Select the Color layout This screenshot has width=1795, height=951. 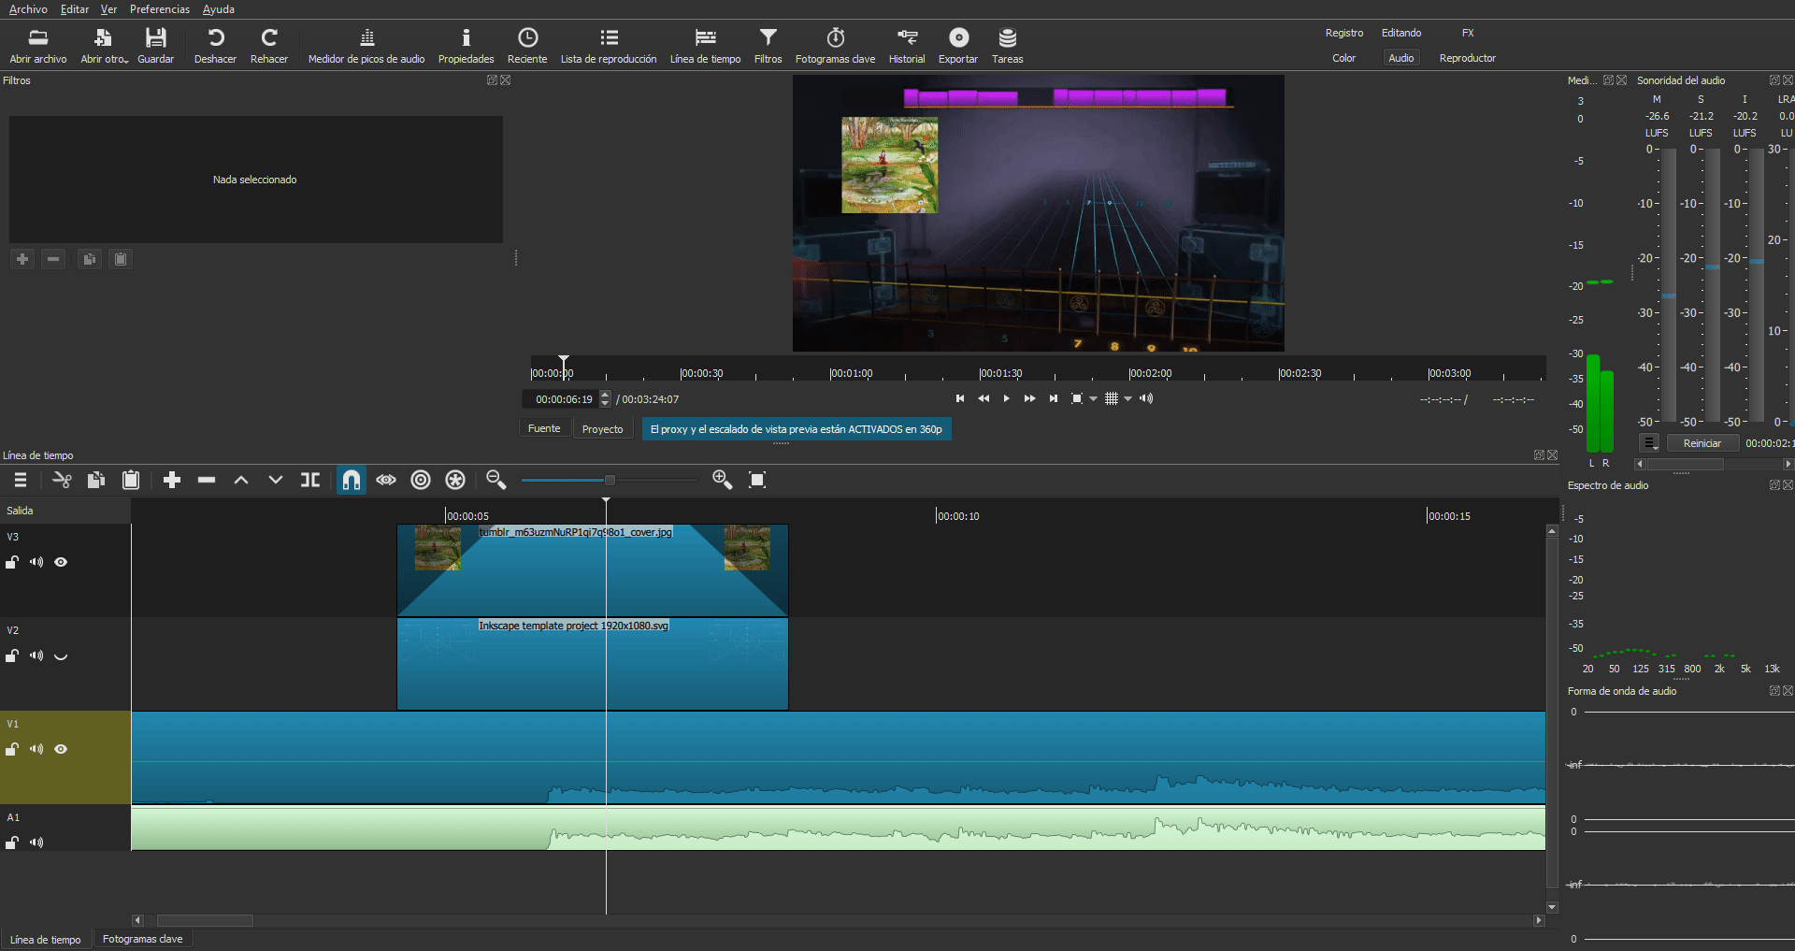click(1344, 58)
